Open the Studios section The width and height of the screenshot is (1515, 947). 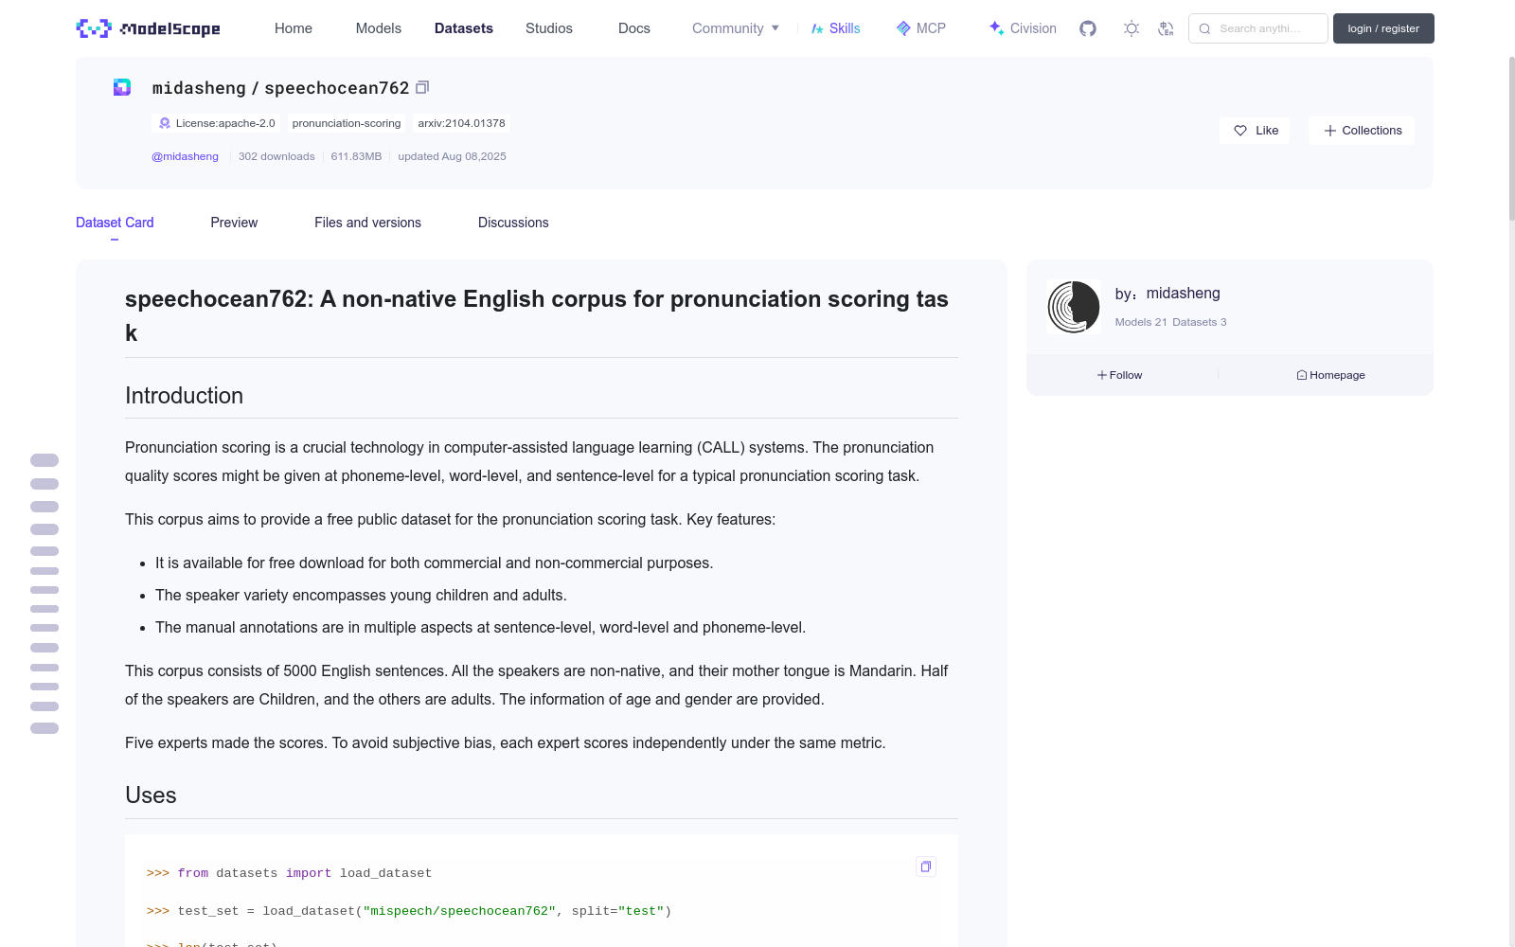(x=549, y=28)
